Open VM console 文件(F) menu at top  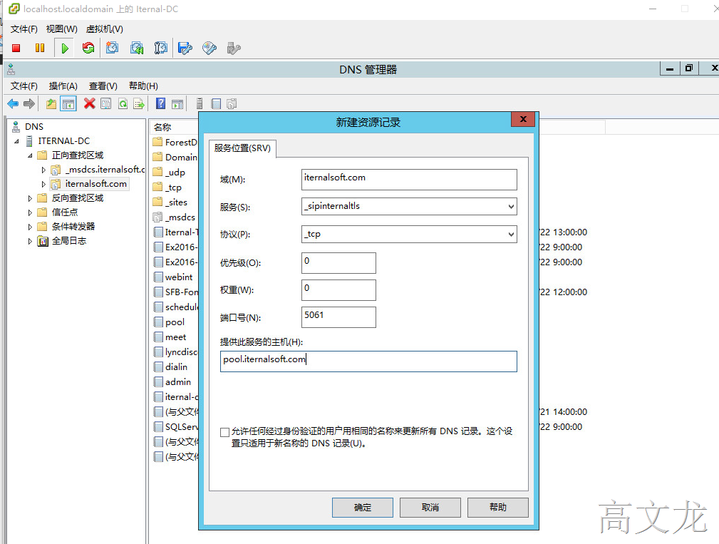(24, 29)
